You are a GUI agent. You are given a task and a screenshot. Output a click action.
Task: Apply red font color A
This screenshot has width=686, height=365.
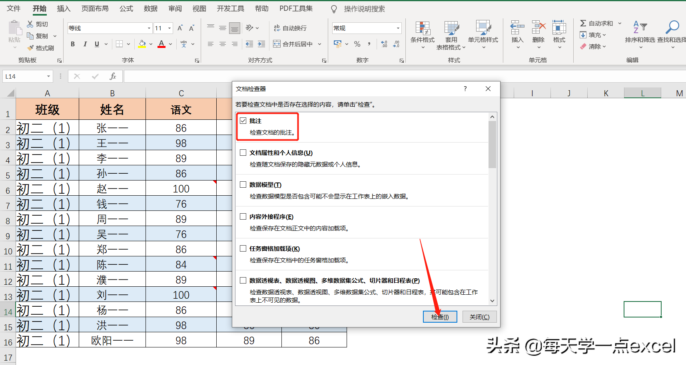162,44
